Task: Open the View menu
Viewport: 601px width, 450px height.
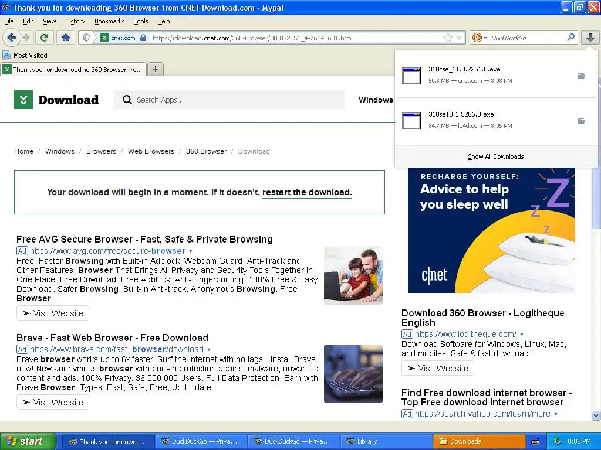Action: (49, 22)
